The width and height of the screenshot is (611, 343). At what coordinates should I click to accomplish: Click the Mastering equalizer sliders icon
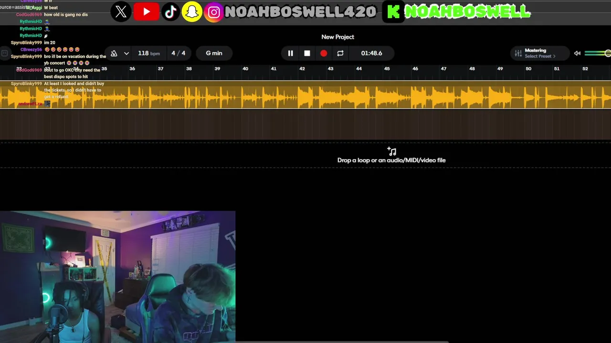pos(518,53)
